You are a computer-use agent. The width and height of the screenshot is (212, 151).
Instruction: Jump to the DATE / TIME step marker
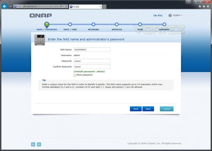(70, 25)
